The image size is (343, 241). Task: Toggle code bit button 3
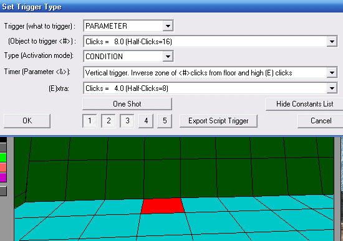click(x=127, y=121)
